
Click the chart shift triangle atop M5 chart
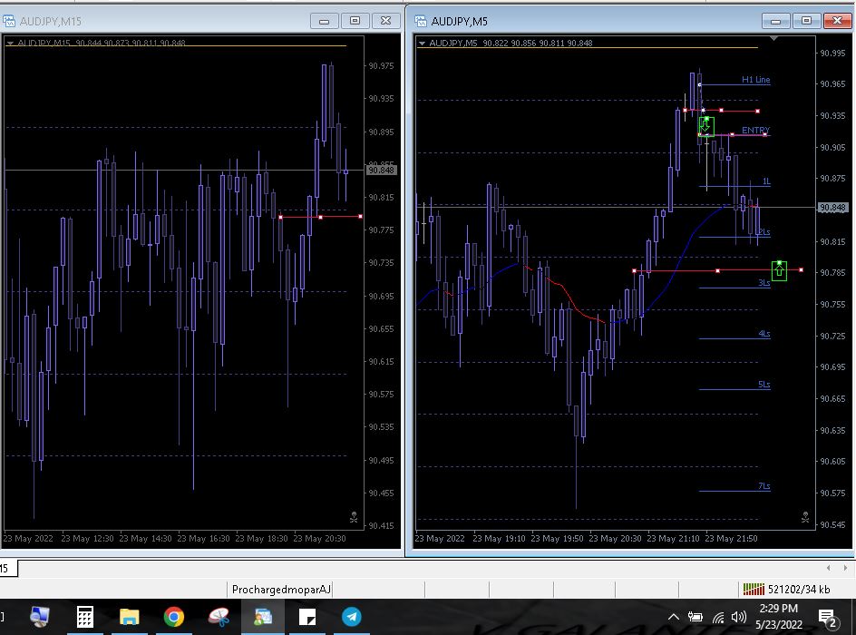773,38
